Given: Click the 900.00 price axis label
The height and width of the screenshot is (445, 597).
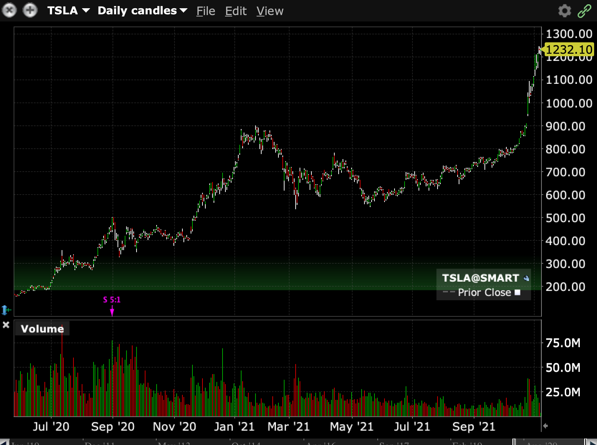Looking at the screenshot, I should 565,126.
